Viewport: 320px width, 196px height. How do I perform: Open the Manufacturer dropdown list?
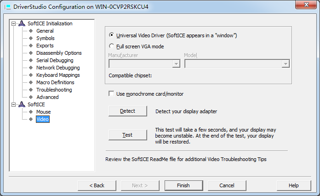[176, 64]
